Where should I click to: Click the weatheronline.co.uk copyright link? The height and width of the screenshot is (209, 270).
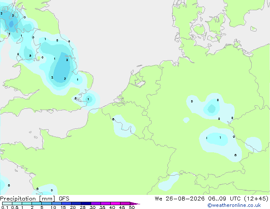[234, 205]
